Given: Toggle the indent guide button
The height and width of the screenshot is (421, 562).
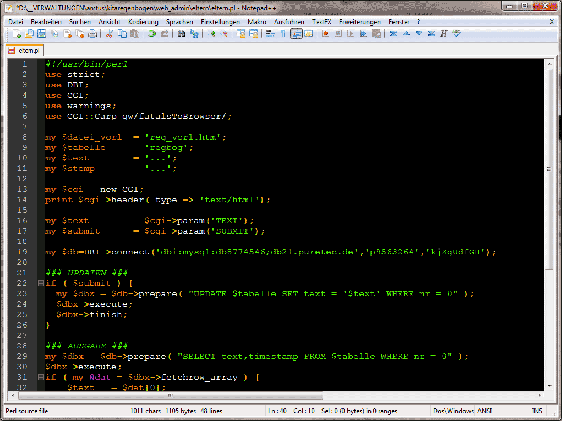Looking at the screenshot, I should click(x=296, y=34).
